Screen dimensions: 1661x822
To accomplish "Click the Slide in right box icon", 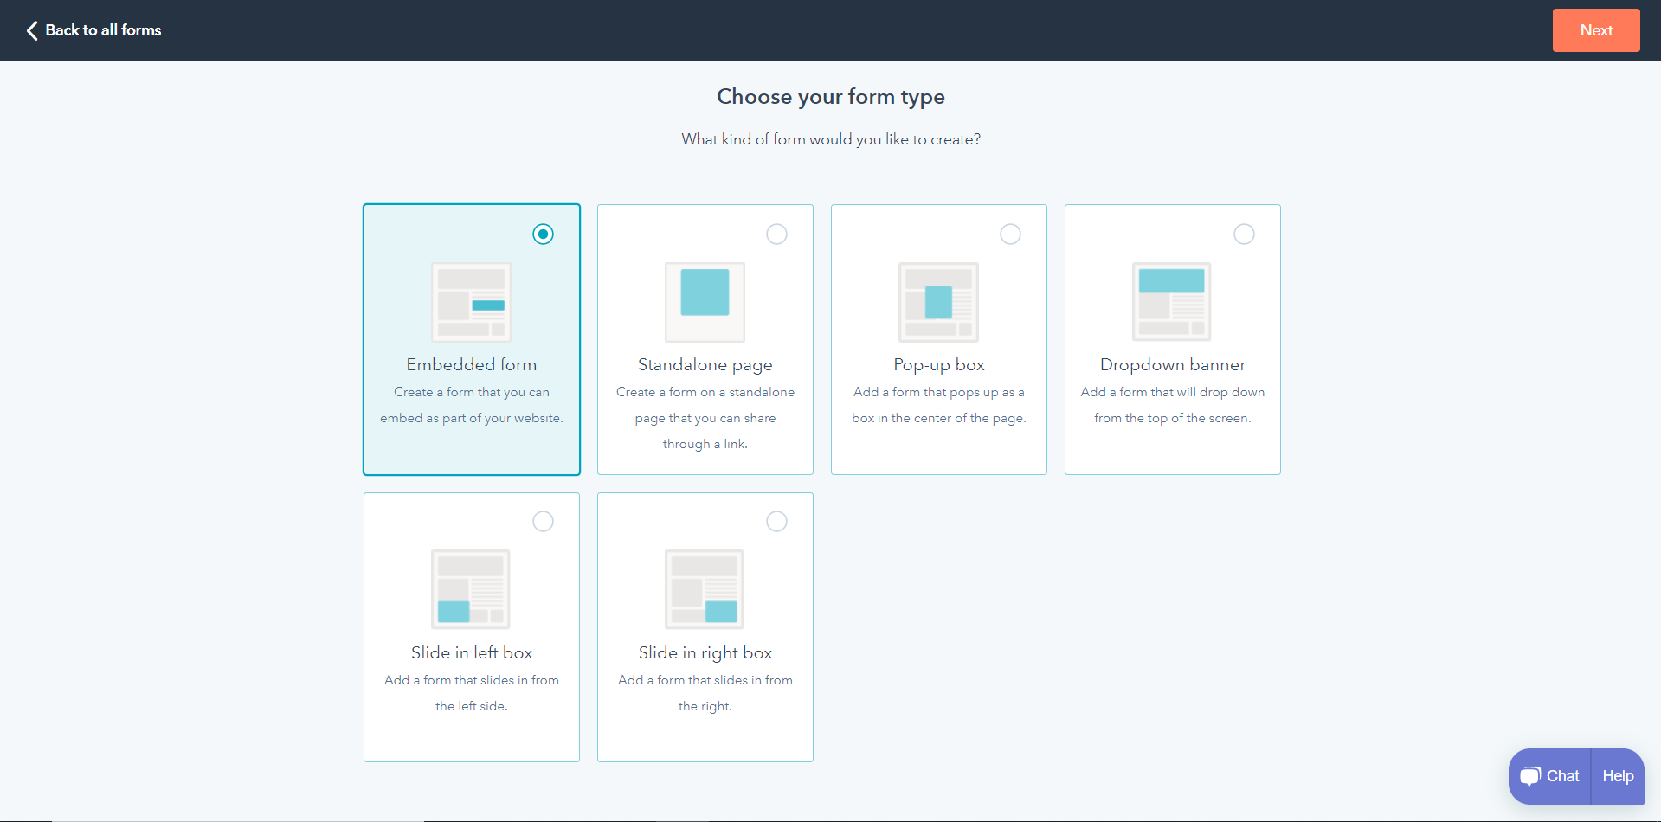I will point(705,589).
